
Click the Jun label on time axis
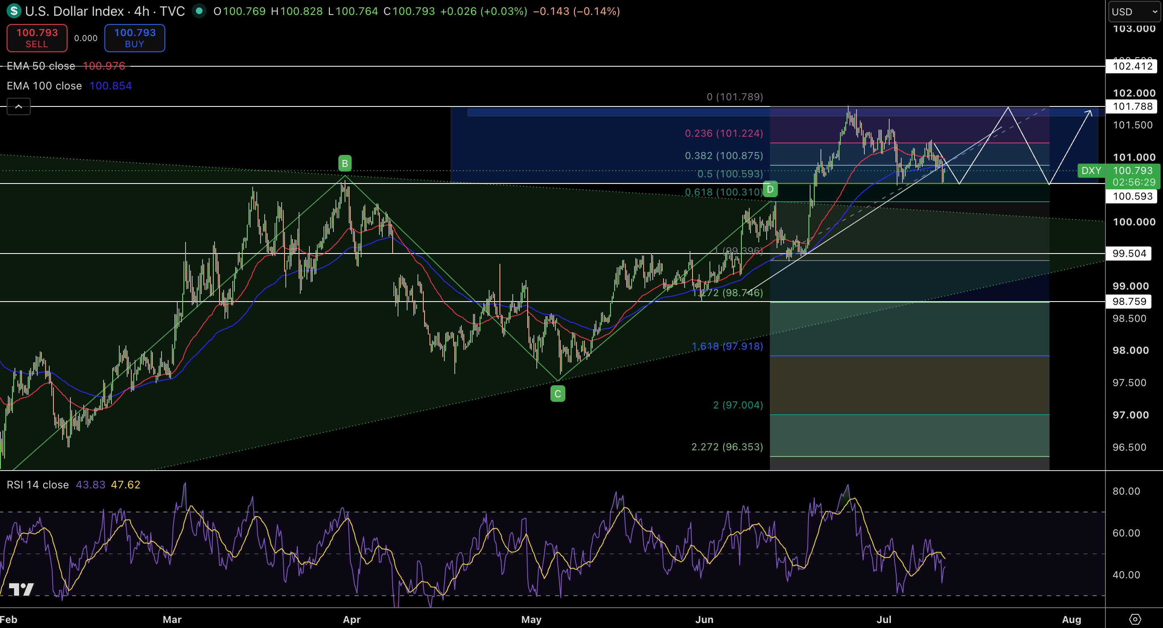(x=704, y=619)
